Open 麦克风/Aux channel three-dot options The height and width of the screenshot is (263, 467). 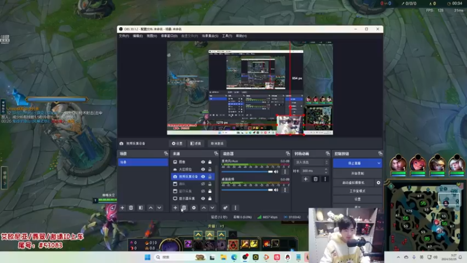(285, 171)
